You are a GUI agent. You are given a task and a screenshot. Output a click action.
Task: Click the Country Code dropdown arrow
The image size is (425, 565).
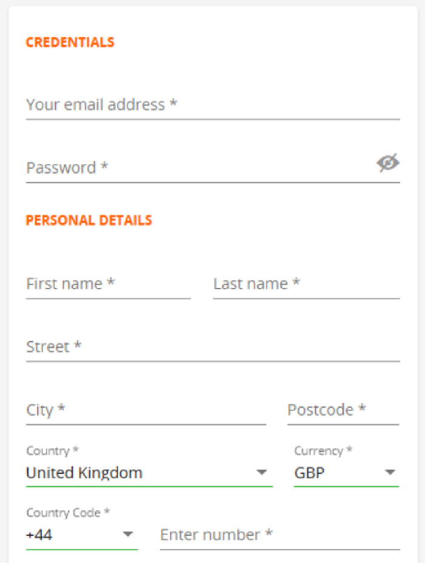[127, 535]
